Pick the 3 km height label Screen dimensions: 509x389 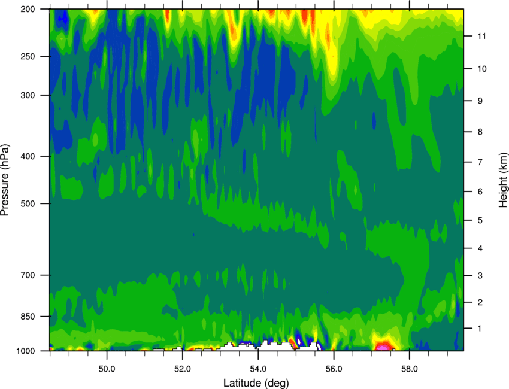(480, 276)
